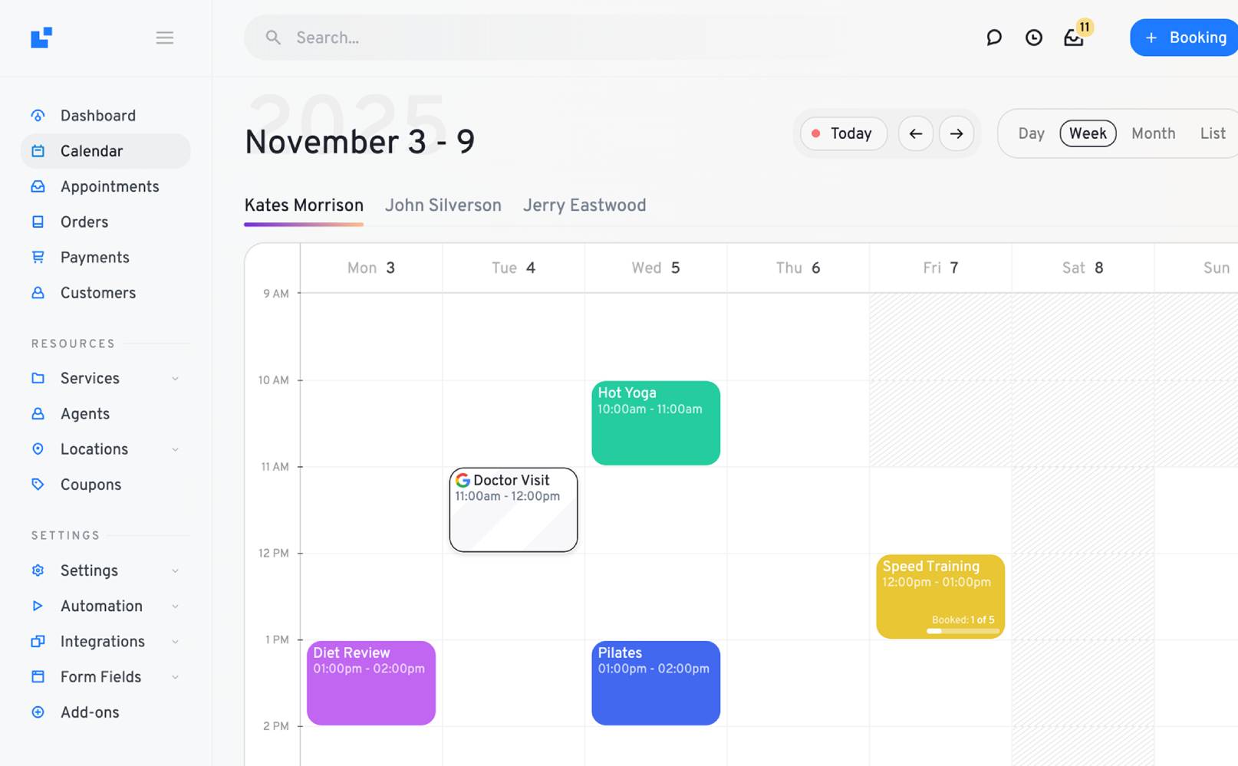Click the app logo in top-left
The width and height of the screenshot is (1238, 766).
(x=41, y=38)
